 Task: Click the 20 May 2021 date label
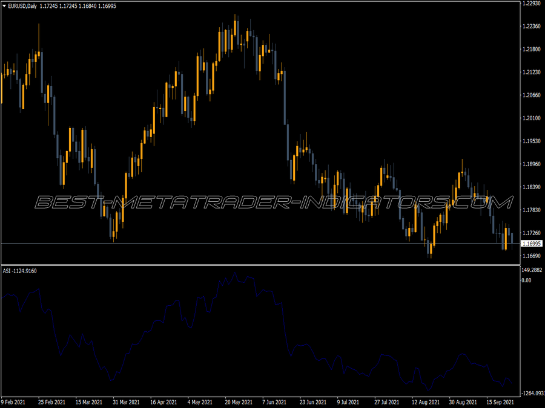pos(239,403)
